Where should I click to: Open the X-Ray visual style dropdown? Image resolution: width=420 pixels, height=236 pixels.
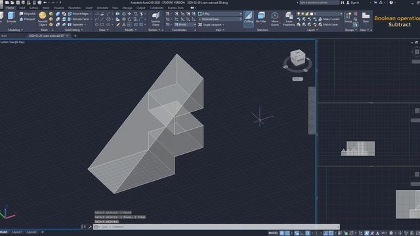[220, 14]
